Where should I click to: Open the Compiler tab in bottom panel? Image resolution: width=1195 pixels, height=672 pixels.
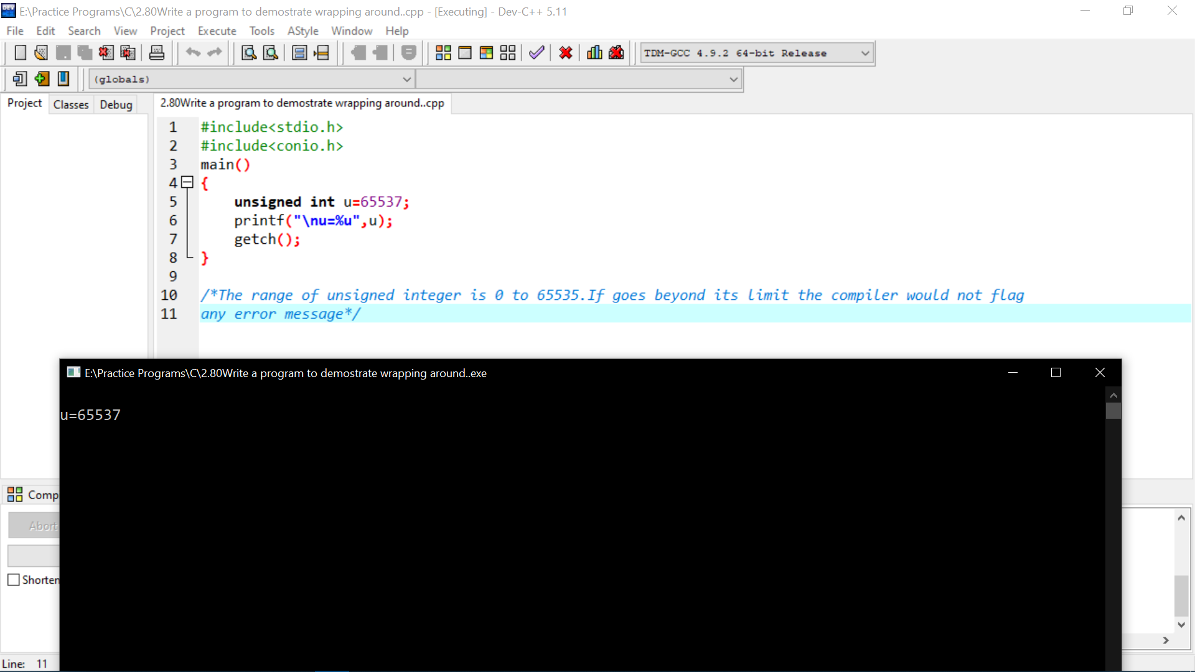pos(34,495)
